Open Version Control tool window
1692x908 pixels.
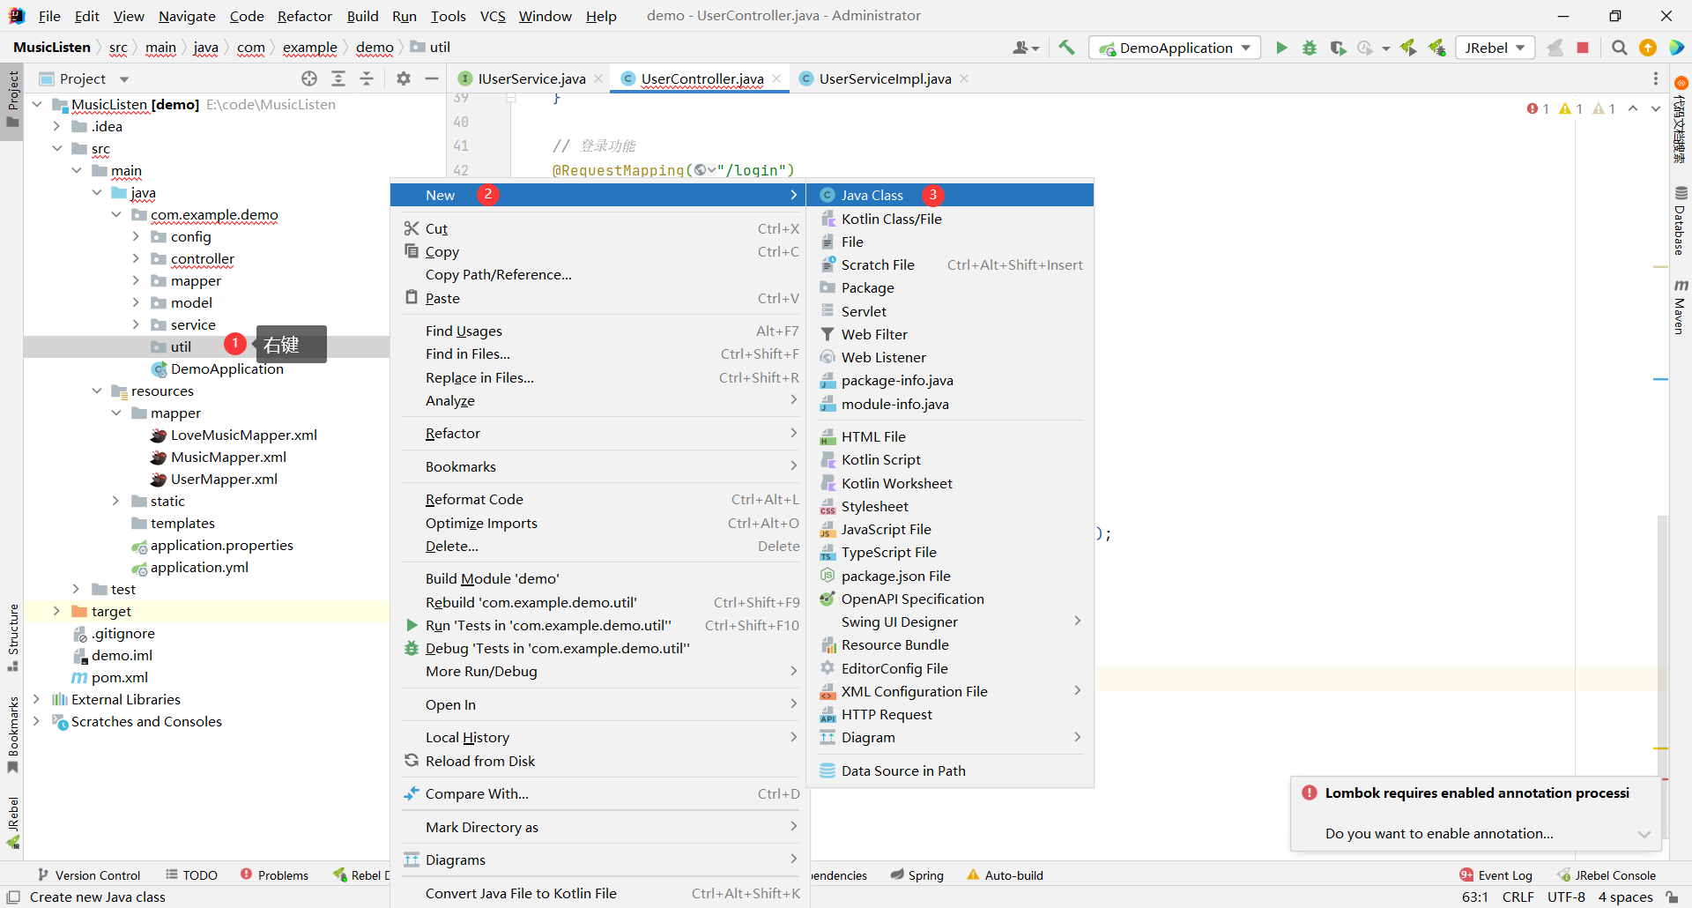coord(89,875)
